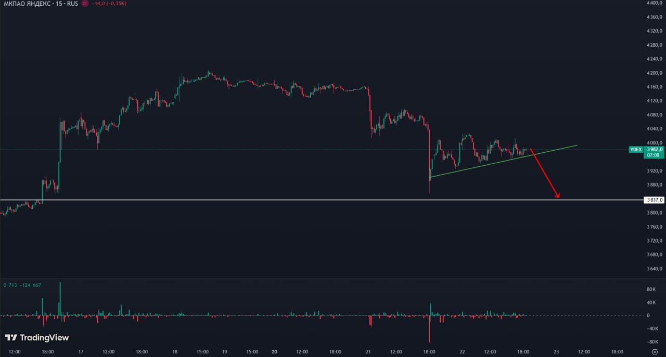Select the 3837,0 horizontal line price tag
The height and width of the screenshot is (357, 666).
(x=654, y=200)
